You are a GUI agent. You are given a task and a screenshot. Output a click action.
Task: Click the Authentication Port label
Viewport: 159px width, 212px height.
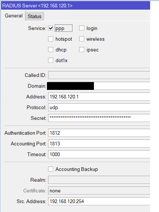[25, 133]
